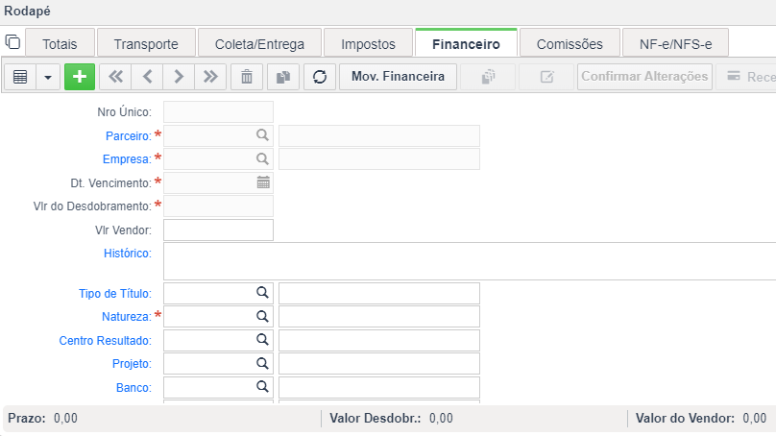Jump to last record with double-right arrows
This screenshot has width=776, height=436.
pyautogui.click(x=210, y=77)
